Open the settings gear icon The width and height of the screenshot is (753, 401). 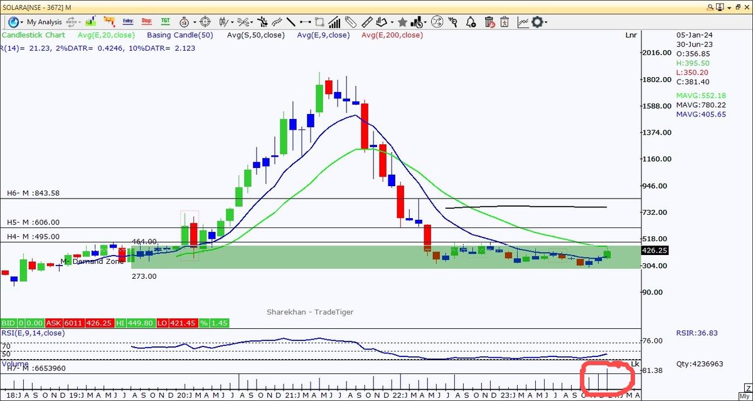pyautogui.click(x=537, y=22)
